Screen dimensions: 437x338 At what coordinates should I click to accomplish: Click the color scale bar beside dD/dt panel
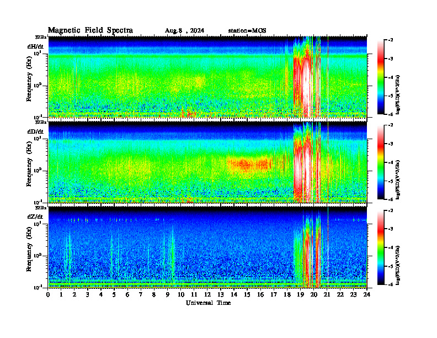380,162
